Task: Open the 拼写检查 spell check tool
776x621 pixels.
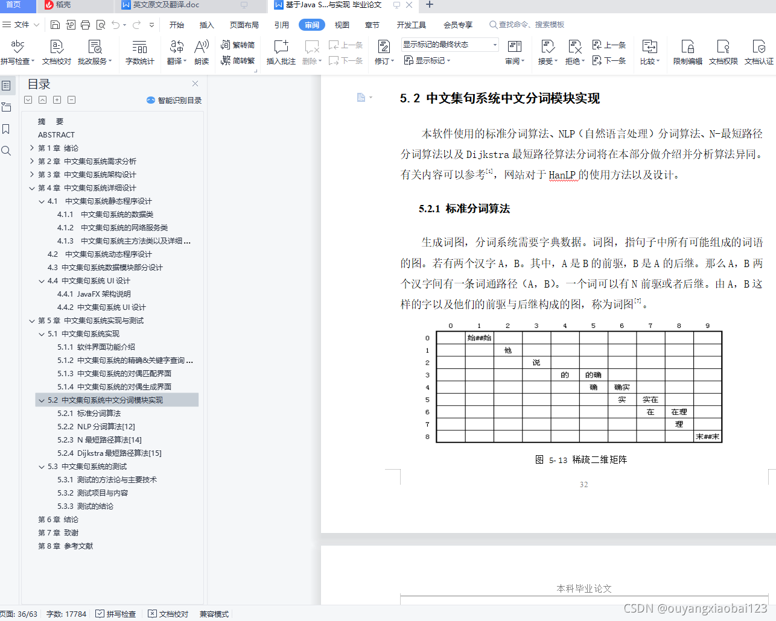Action: tap(17, 52)
